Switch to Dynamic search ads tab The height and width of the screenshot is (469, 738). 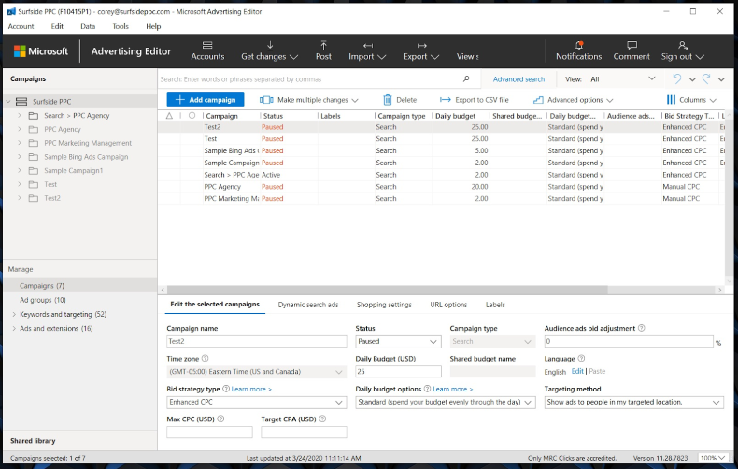click(x=308, y=305)
